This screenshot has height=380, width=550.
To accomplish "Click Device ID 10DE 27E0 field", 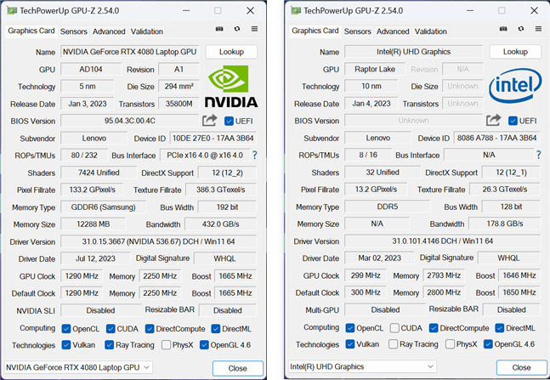I will [213, 139].
